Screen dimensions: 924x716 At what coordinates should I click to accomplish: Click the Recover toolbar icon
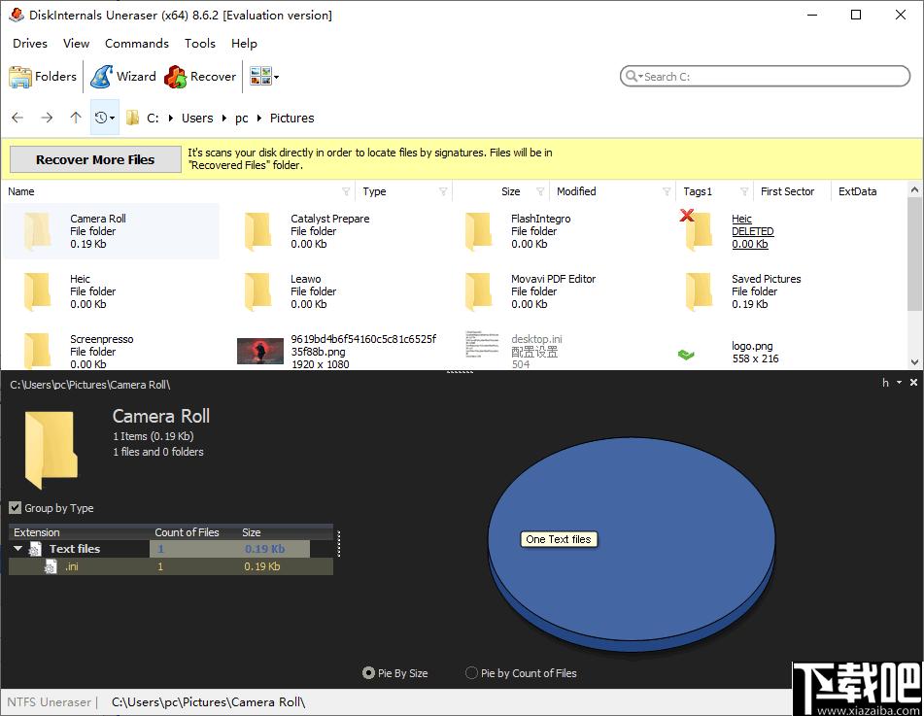176,77
